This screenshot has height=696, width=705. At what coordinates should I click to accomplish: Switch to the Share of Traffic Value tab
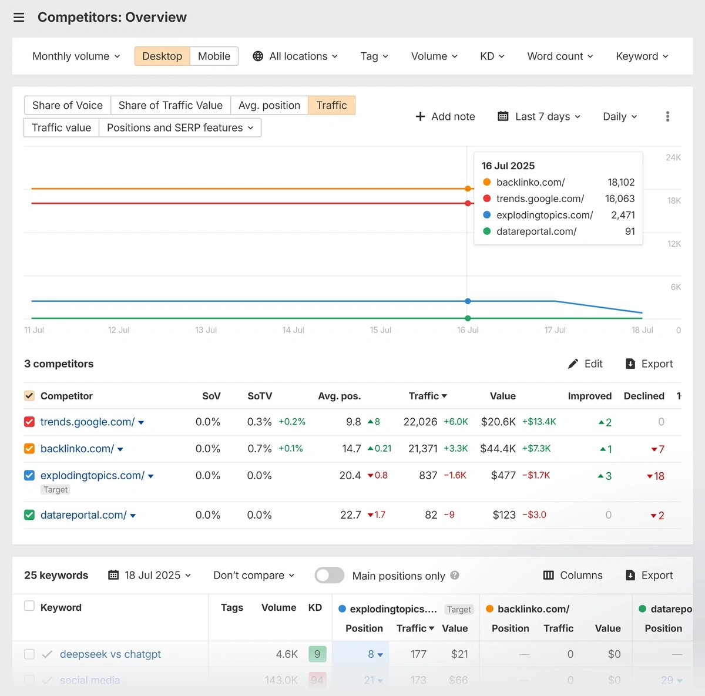(x=170, y=105)
